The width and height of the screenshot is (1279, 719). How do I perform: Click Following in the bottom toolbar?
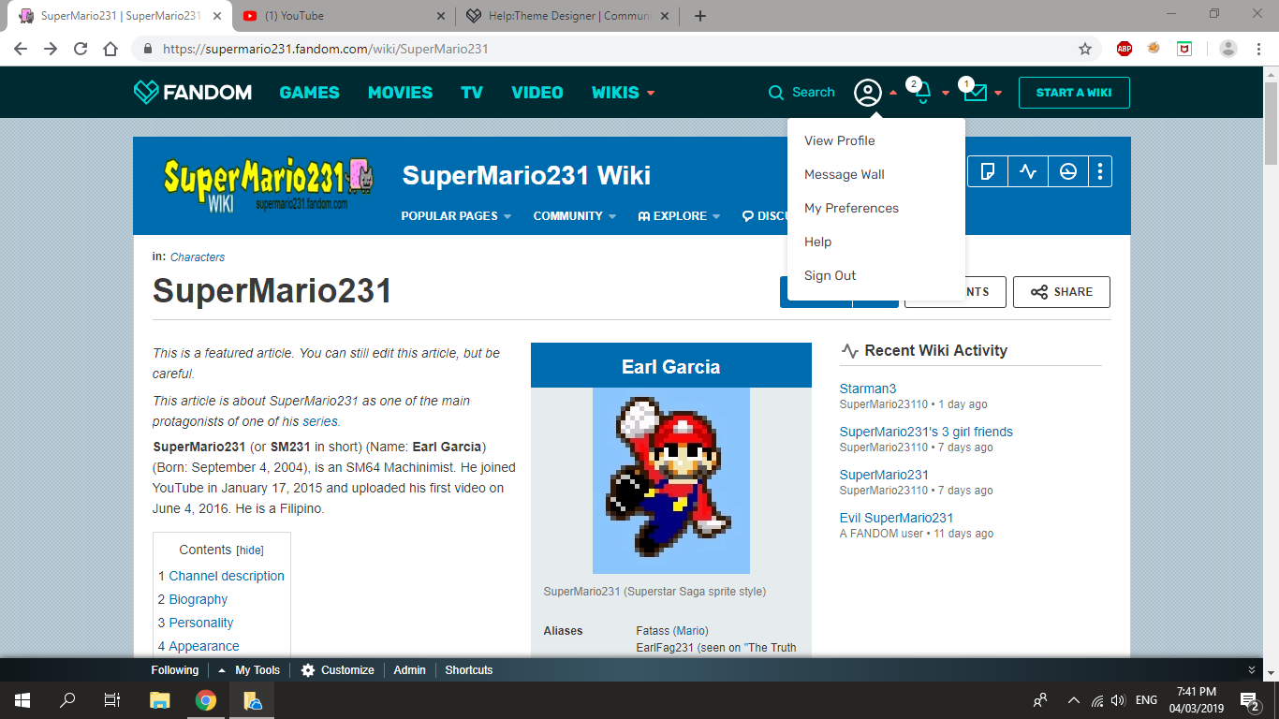[x=175, y=670]
